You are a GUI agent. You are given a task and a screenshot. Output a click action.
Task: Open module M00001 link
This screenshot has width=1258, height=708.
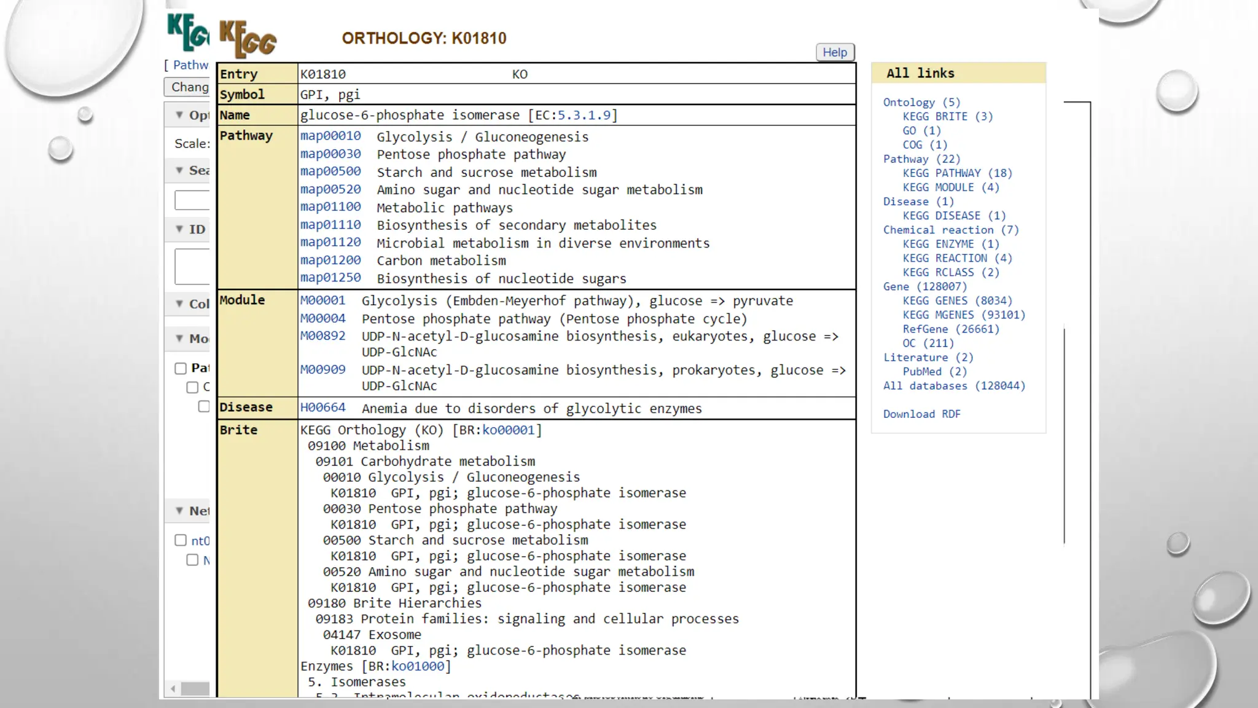tap(322, 301)
